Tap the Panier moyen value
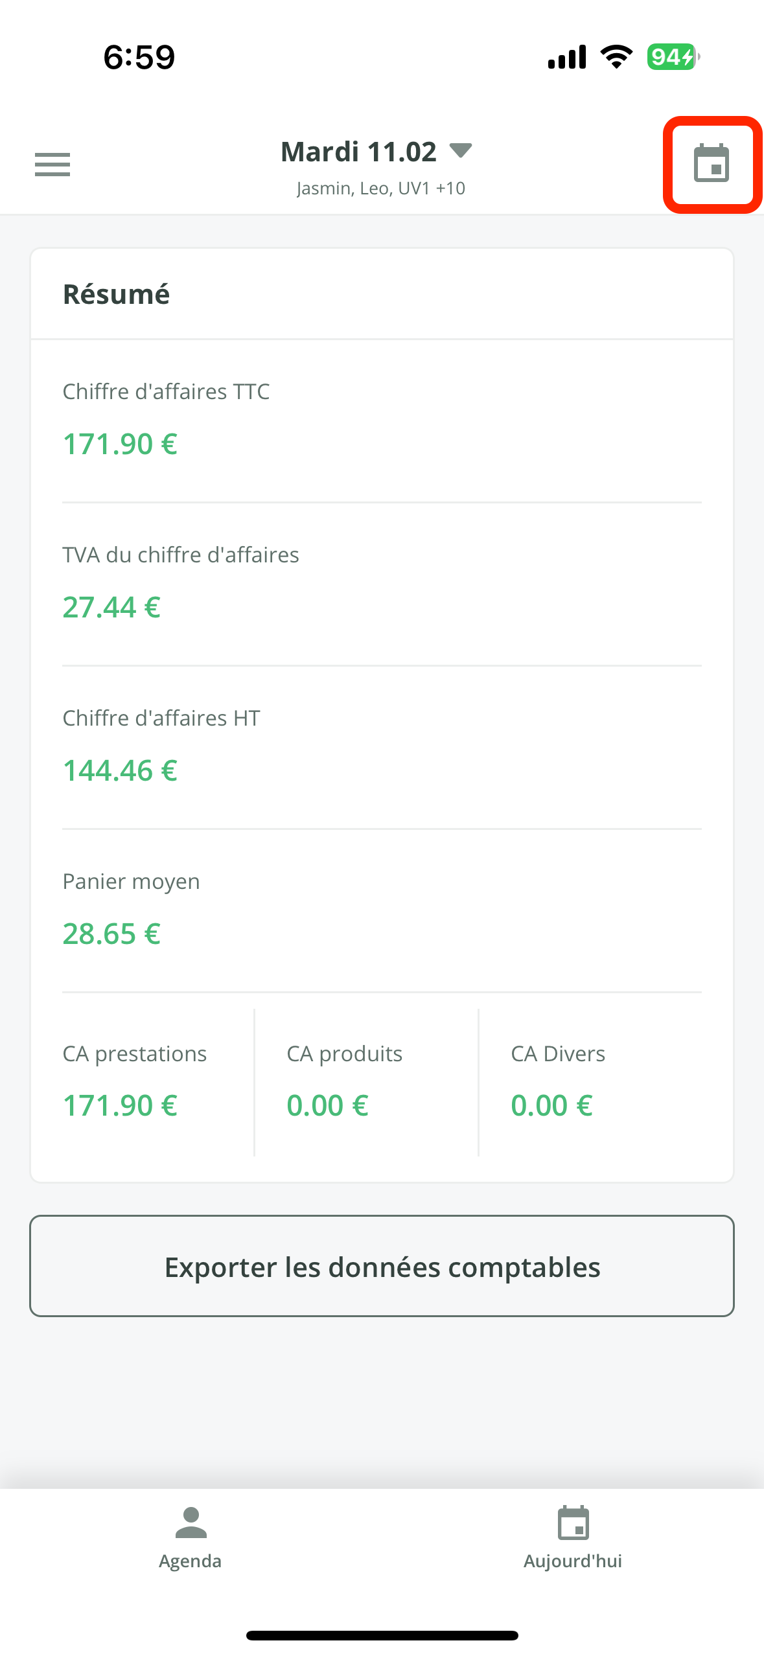The image size is (764, 1656). click(111, 934)
